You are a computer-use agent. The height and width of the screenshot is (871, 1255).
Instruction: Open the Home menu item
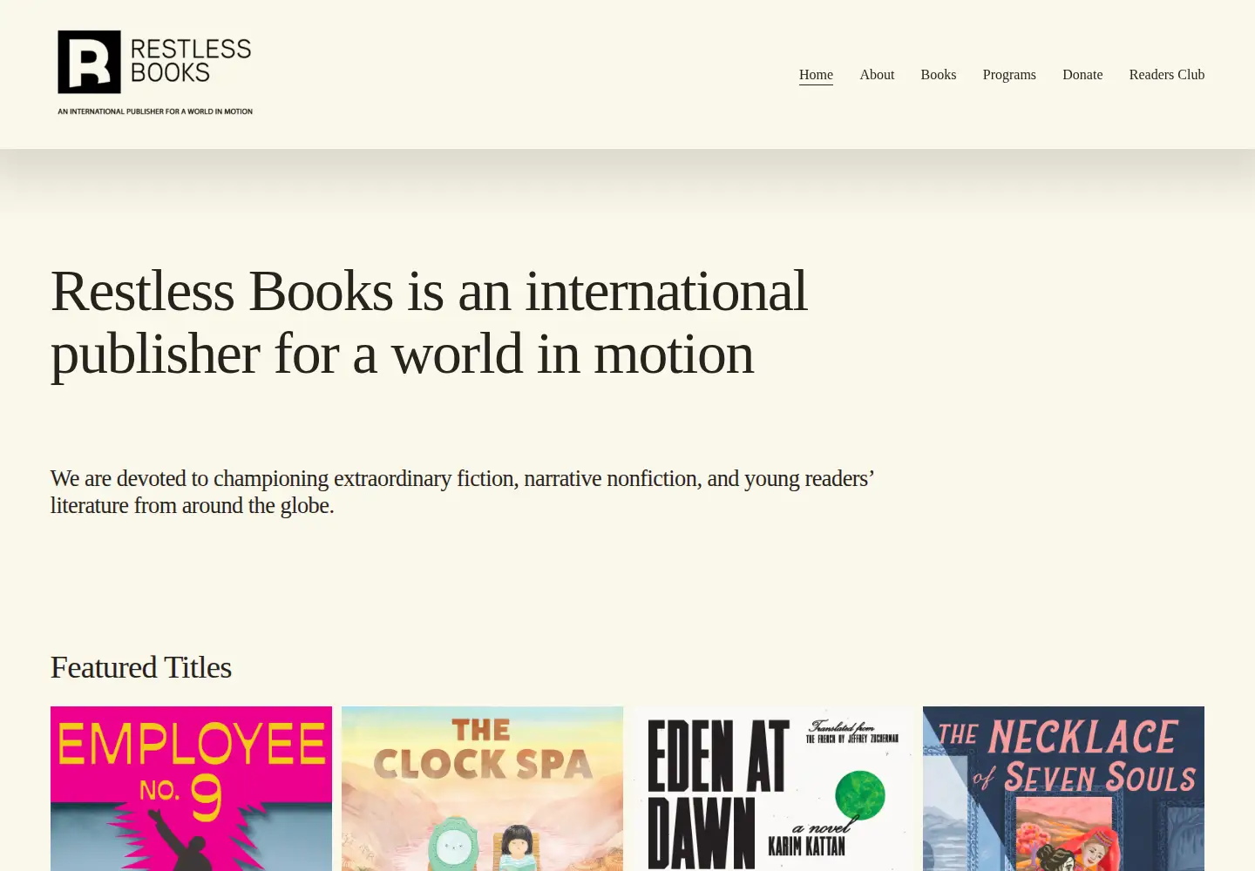(816, 74)
